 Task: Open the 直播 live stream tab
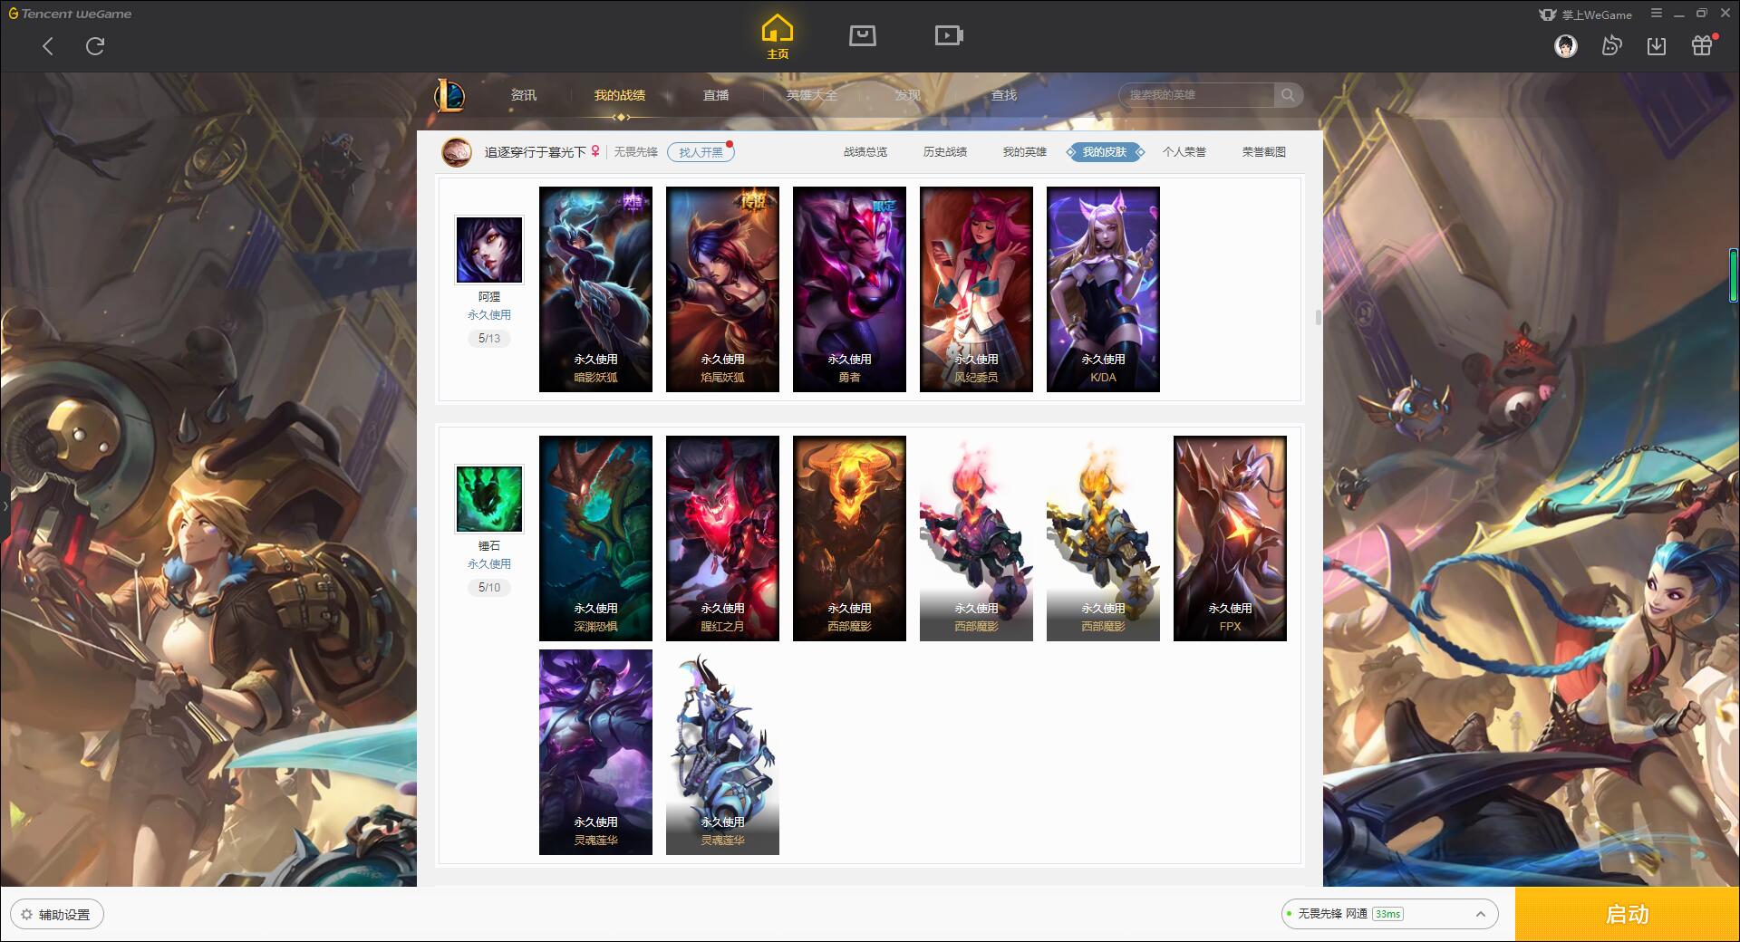click(x=716, y=95)
